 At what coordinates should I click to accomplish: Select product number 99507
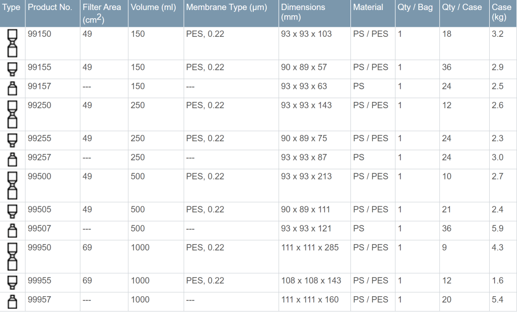click(x=39, y=229)
